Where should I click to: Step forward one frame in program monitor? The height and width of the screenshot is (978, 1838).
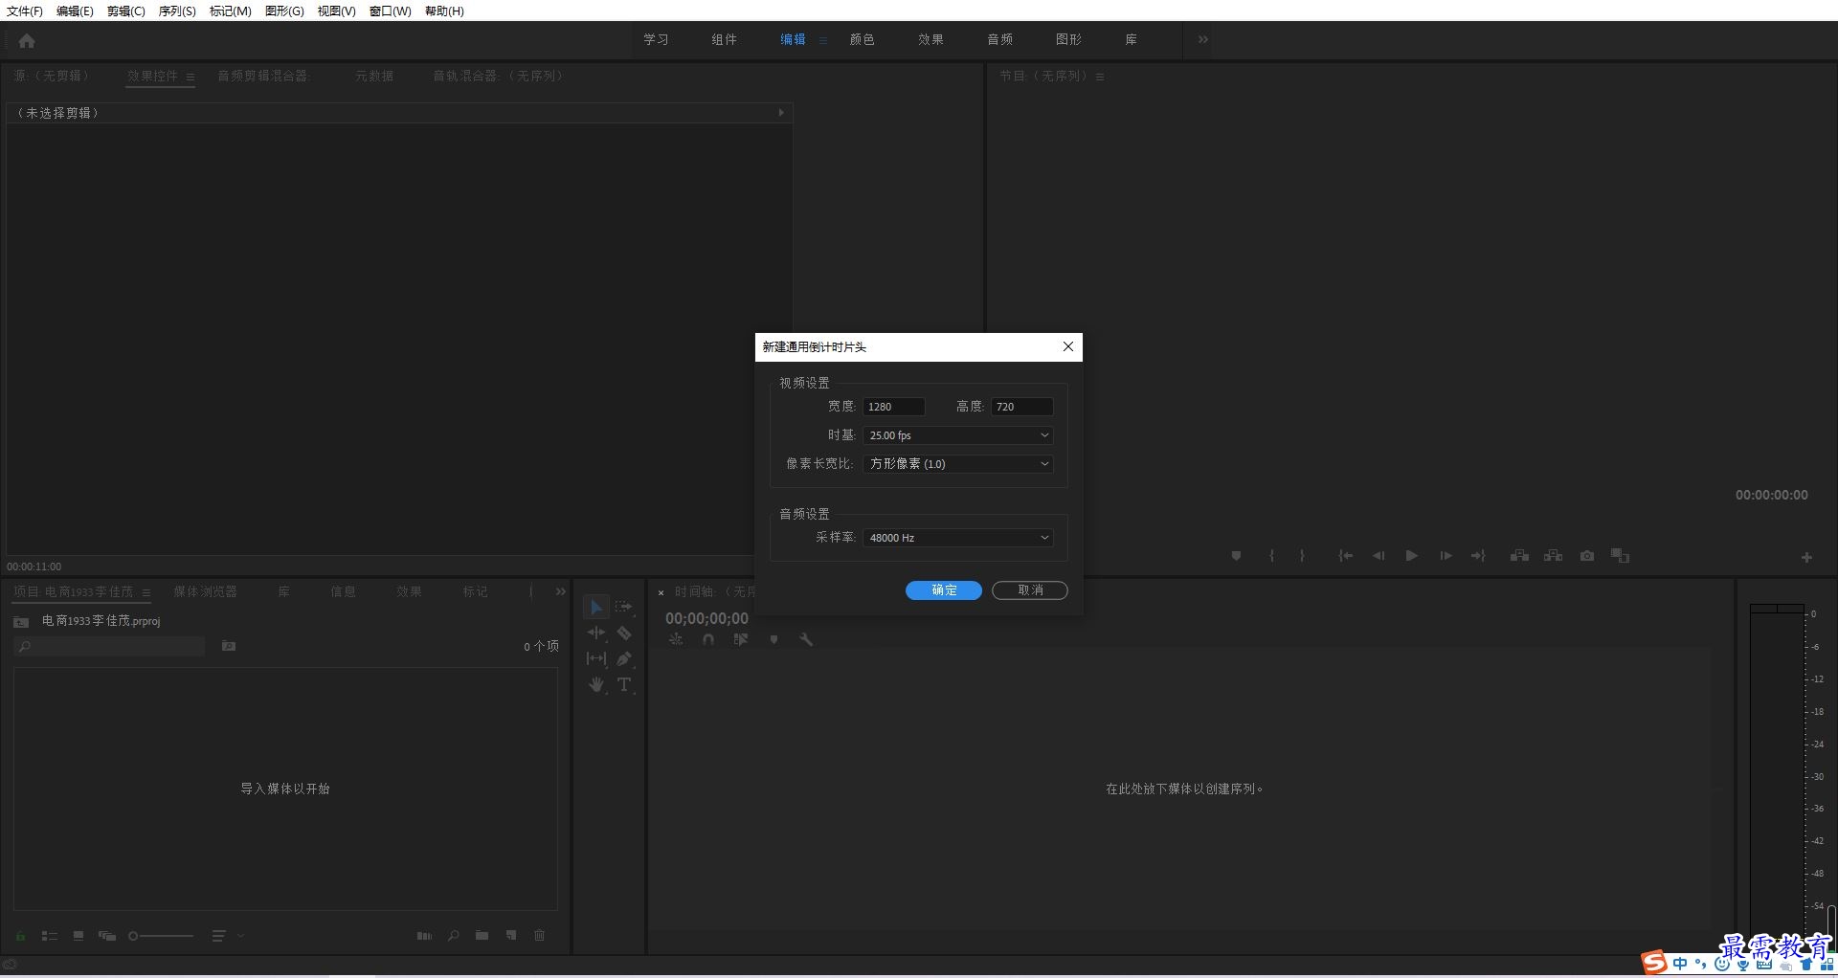tap(1446, 556)
